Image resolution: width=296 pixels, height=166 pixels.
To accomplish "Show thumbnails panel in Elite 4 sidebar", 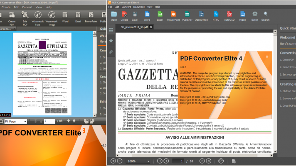I will 111,29.
